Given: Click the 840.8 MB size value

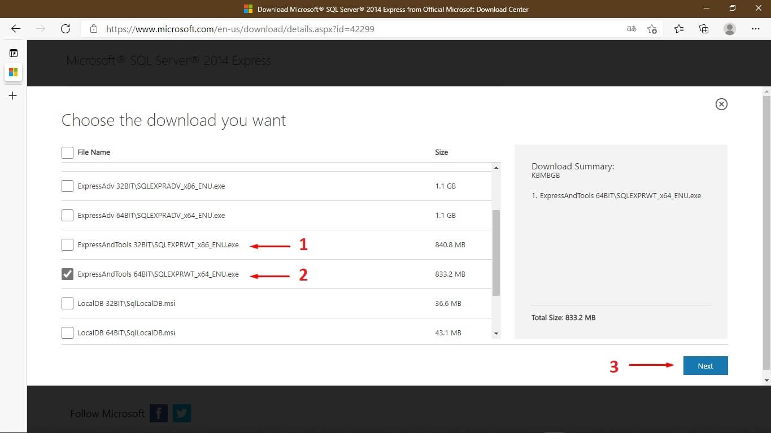Looking at the screenshot, I should pos(450,244).
